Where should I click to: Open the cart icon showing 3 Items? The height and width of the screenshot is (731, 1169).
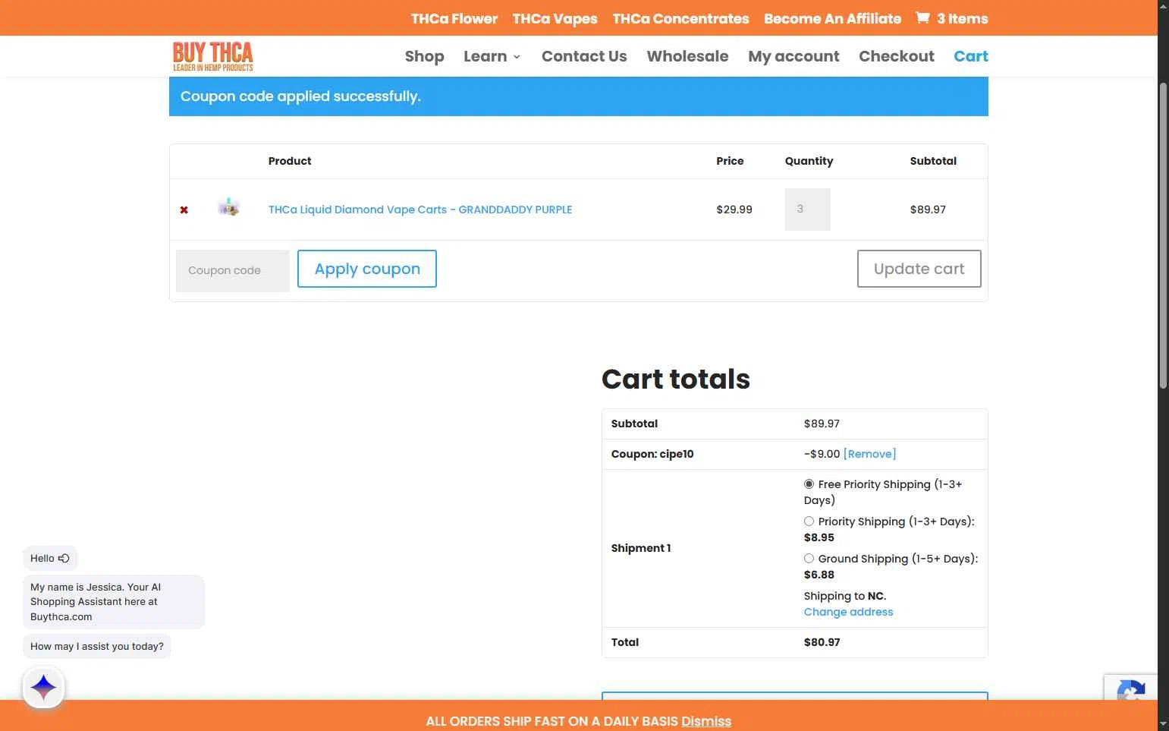click(x=951, y=18)
